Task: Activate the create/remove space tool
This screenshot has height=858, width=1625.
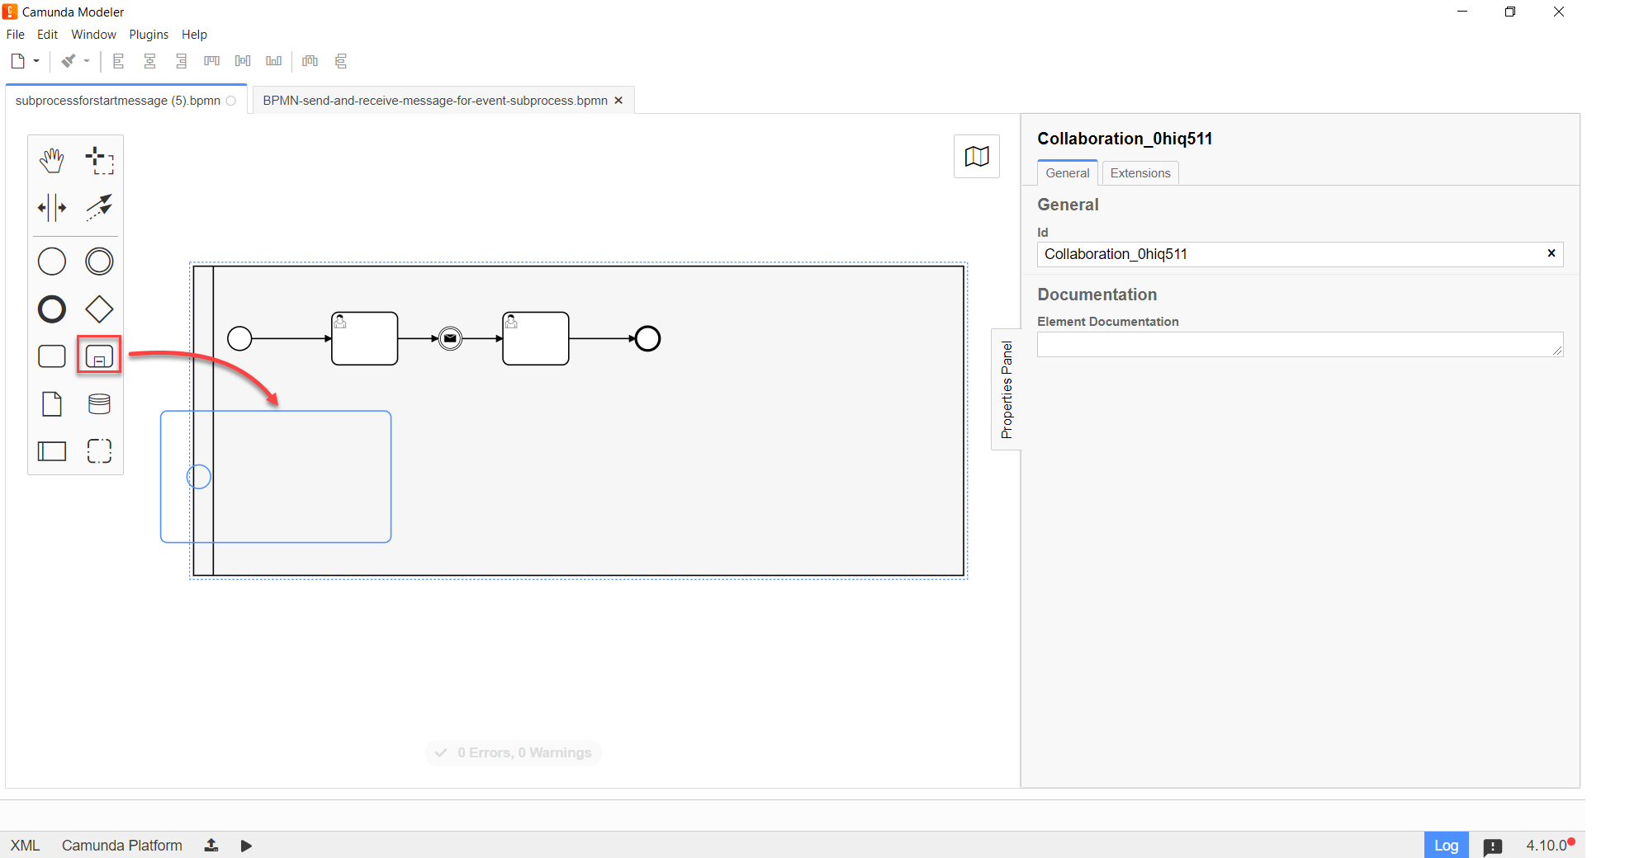Action: pyautogui.click(x=52, y=208)
